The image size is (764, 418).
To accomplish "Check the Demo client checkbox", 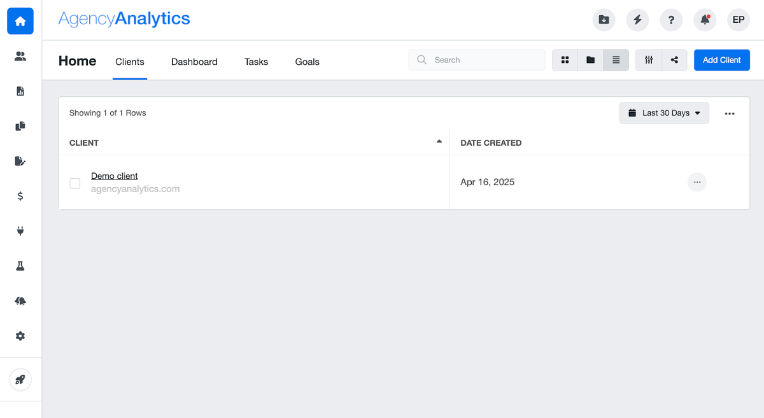I will pos(75,183).
